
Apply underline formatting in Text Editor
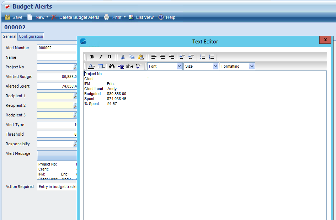point(110,57)
